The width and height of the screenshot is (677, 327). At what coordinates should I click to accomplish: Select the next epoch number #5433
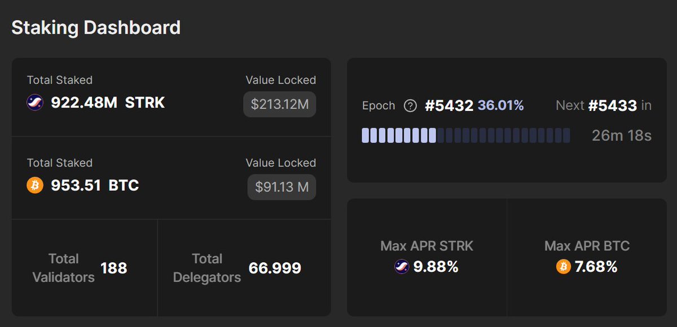pyautogui.click(x=613, y=106)
